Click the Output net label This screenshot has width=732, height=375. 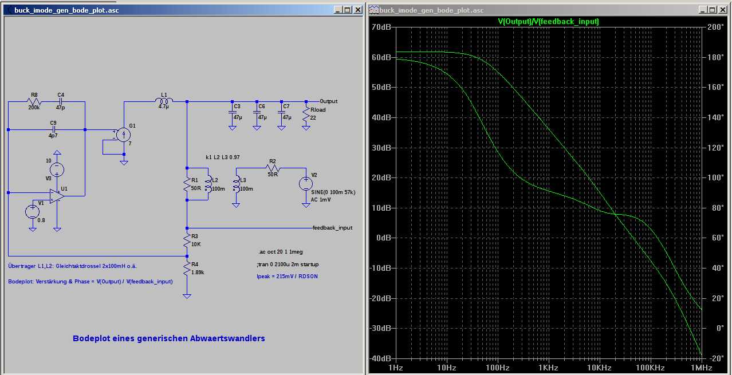click(329, 101)
